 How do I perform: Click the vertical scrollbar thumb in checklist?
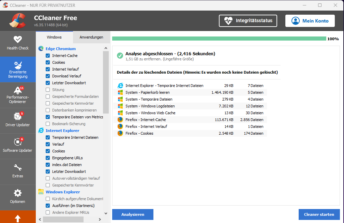point(106,82)
